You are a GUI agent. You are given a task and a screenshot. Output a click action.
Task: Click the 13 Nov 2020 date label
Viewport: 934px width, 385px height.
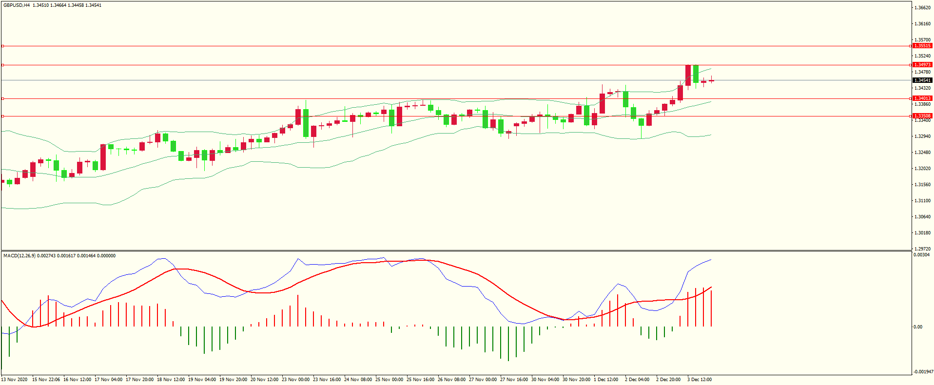click(14, 380)
